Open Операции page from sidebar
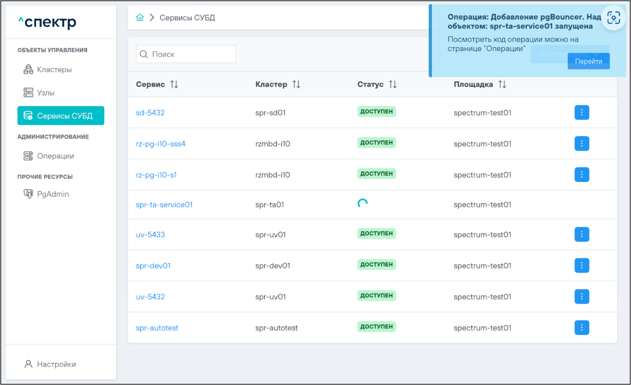Image resolution: width=631 pixels, height=385 pixels. [x=55, y=156]
